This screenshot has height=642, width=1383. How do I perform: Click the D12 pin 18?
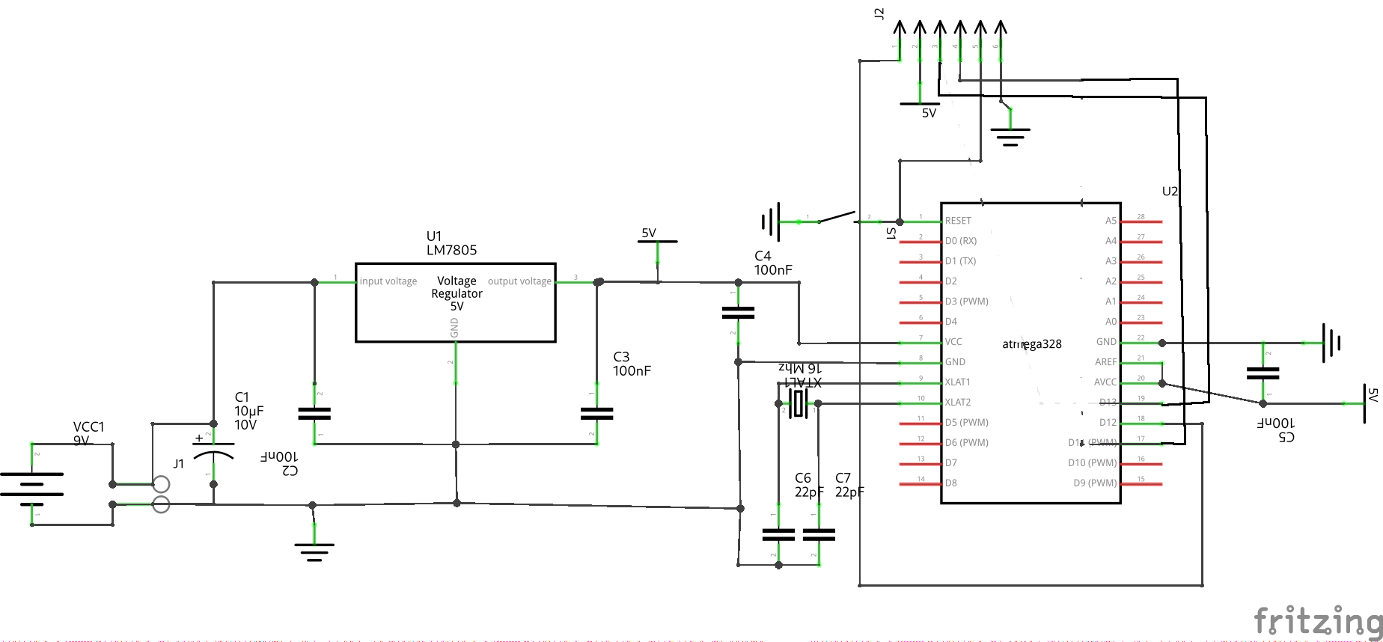coord(1141,424)
